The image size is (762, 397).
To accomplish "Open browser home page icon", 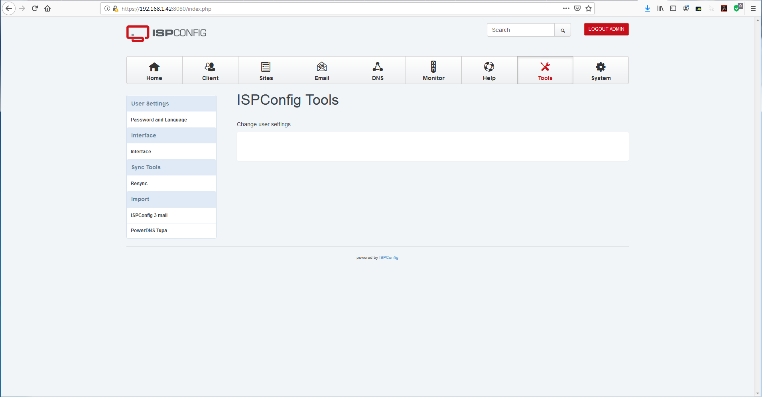I will click(x=47, y=8).
